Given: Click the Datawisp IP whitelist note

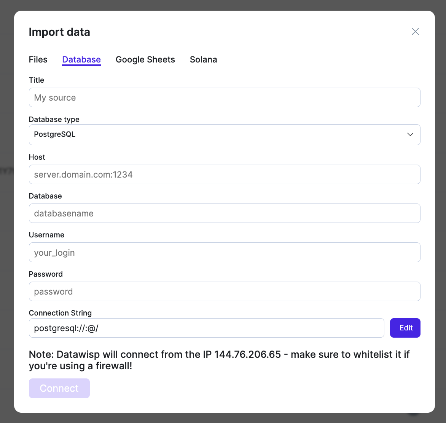Looking at the screenshot, I should click(x=219, y=360).
